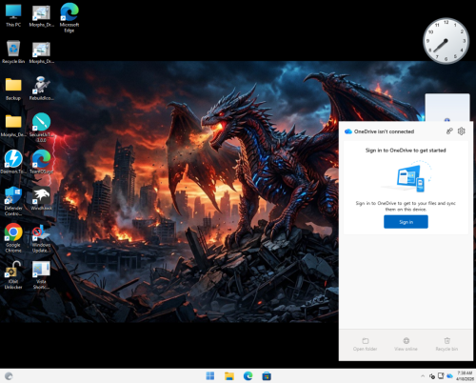Screen dimensions: 476x383
Task: Select the Morphs_Dr shortcut beside This PC
Action: tap(41, 16)
